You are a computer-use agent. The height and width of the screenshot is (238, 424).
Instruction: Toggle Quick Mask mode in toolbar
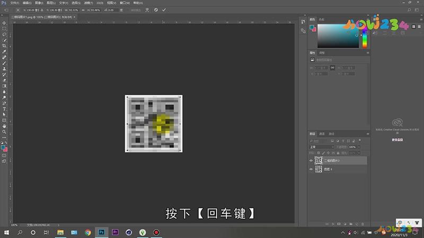[x=4, y=155]
